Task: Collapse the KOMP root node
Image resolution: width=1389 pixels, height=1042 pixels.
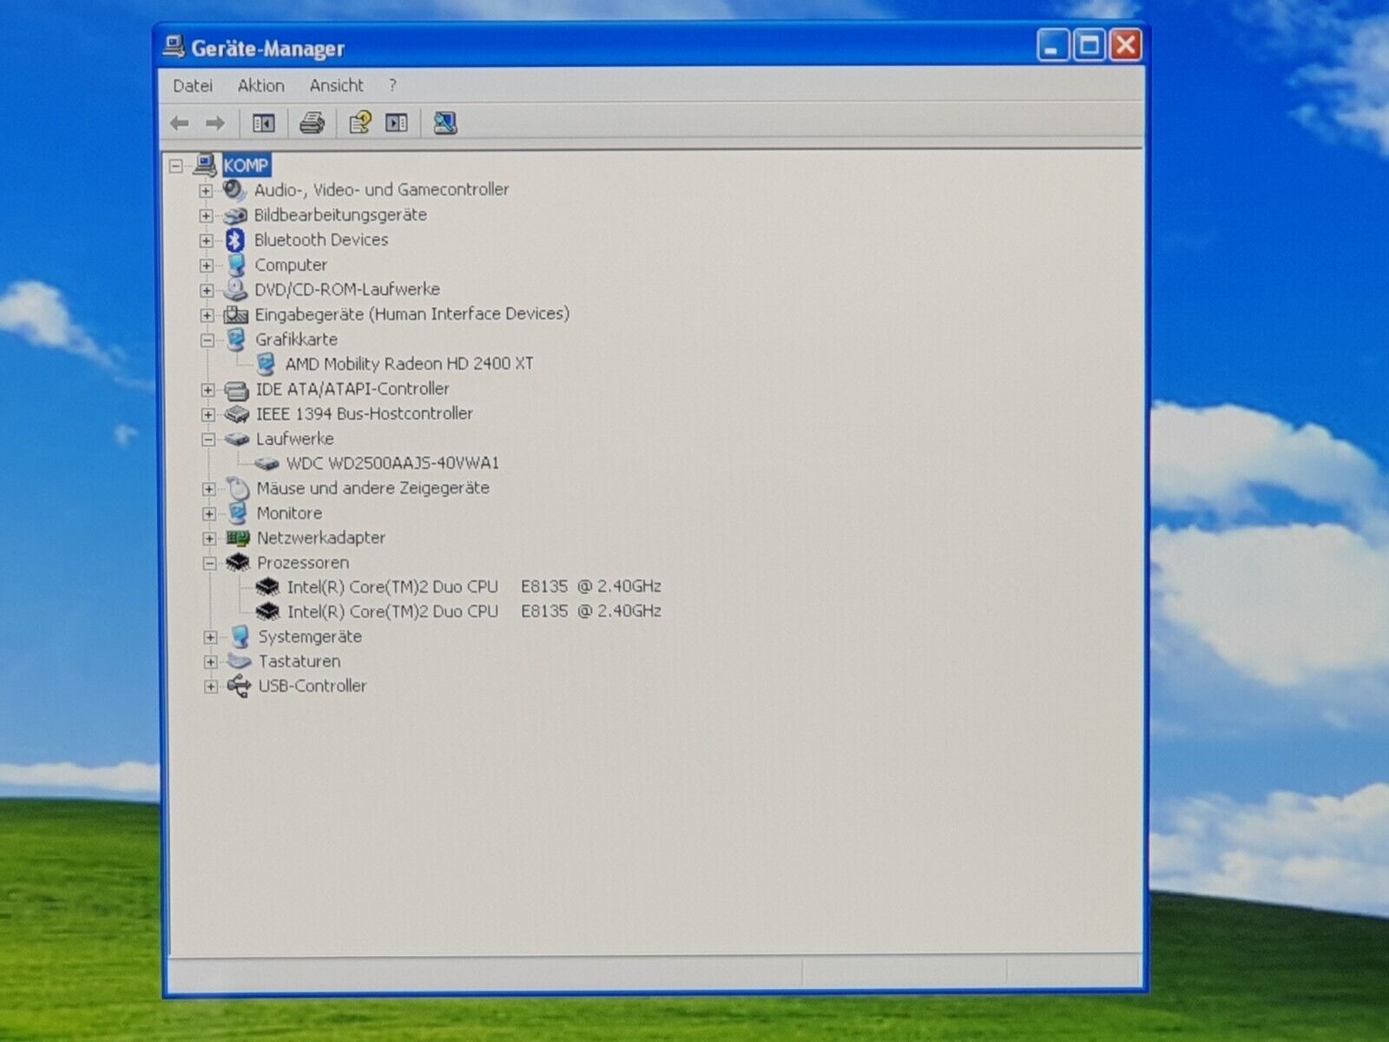Action: coord(176,165)
